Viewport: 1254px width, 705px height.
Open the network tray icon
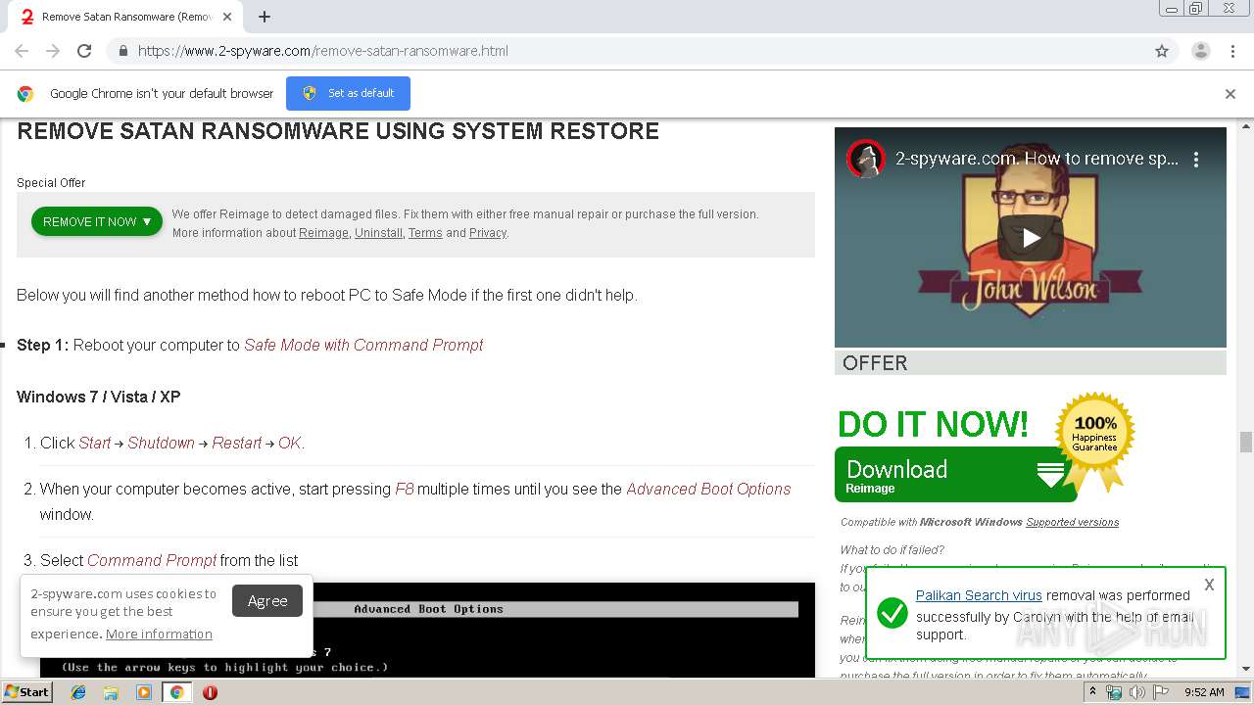click(x=1114, y=692)
